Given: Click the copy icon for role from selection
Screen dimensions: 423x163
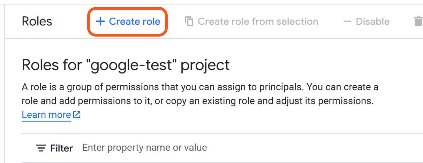Looking at the screenshot, I should click(189, 22).
